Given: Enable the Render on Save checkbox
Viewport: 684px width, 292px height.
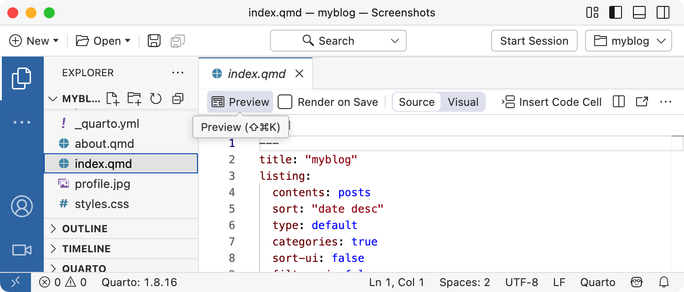Looking at the screenshot, I should 285,102.
